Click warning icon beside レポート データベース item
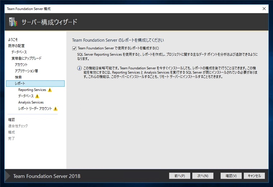Screen dimensions: 273x187 coord(37,96)
